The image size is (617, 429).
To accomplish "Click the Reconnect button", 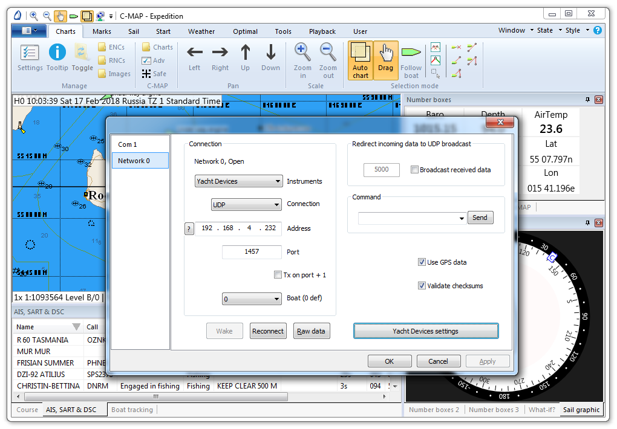I will pos(268,331).
